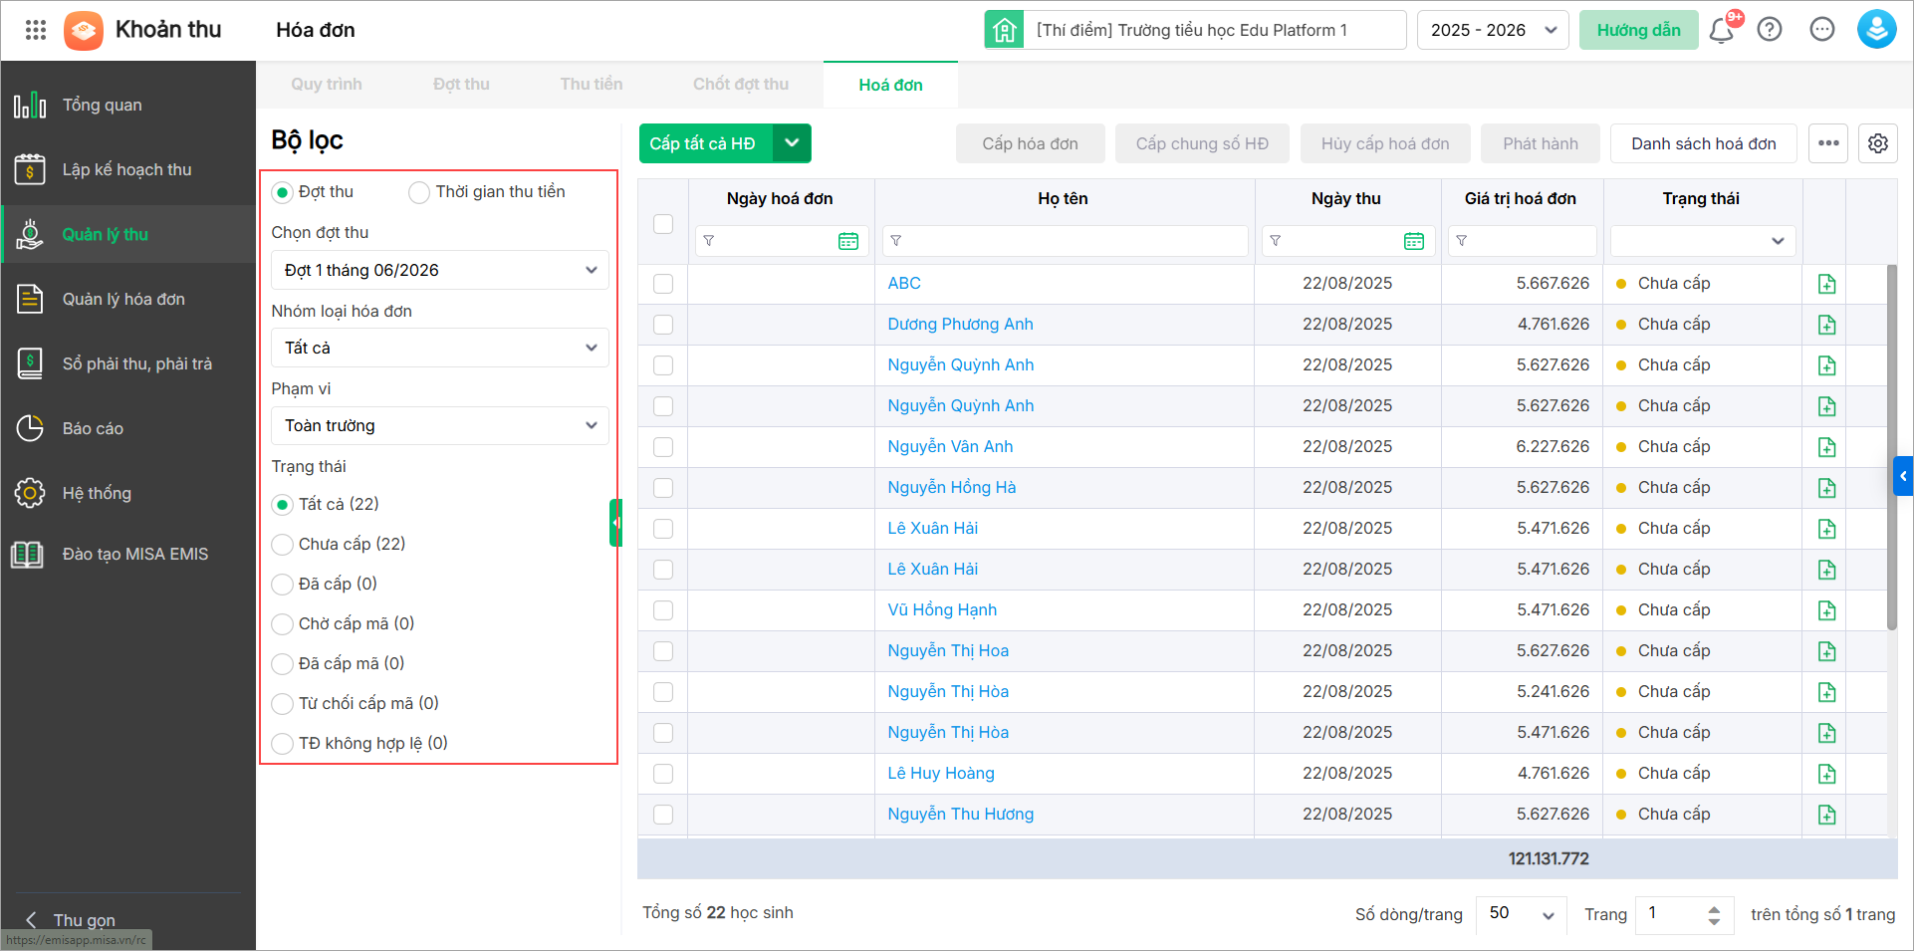The height and width of the screenshot is (951, 1914).
Task: Select status Đã cấp (0)
Action: pyautogui.click(x=283, y=585)
